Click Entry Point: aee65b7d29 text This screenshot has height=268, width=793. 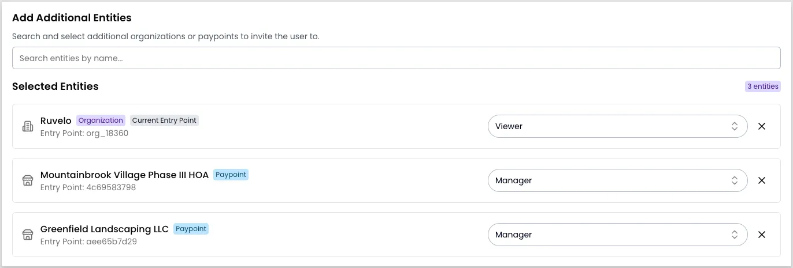tap(88, 241)
